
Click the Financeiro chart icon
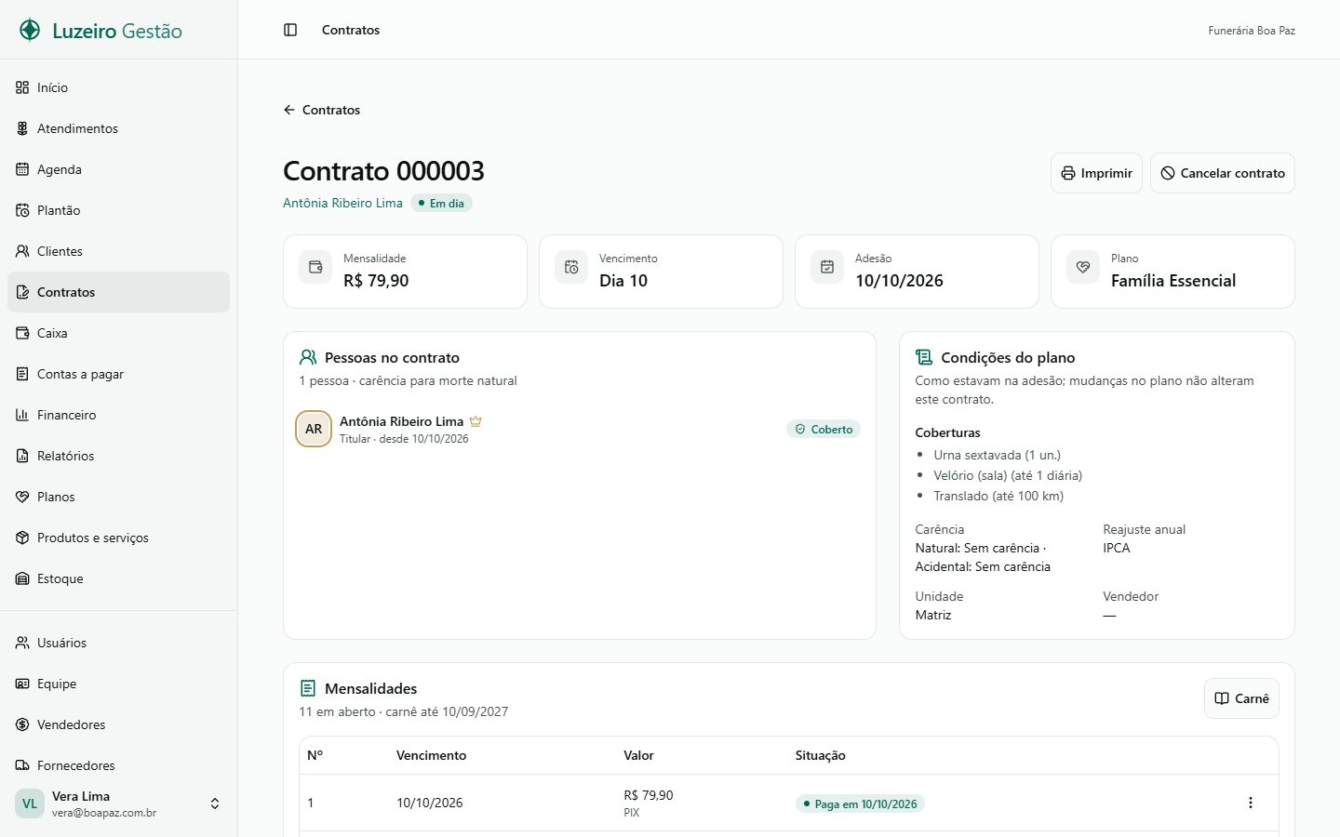[22, 415]
